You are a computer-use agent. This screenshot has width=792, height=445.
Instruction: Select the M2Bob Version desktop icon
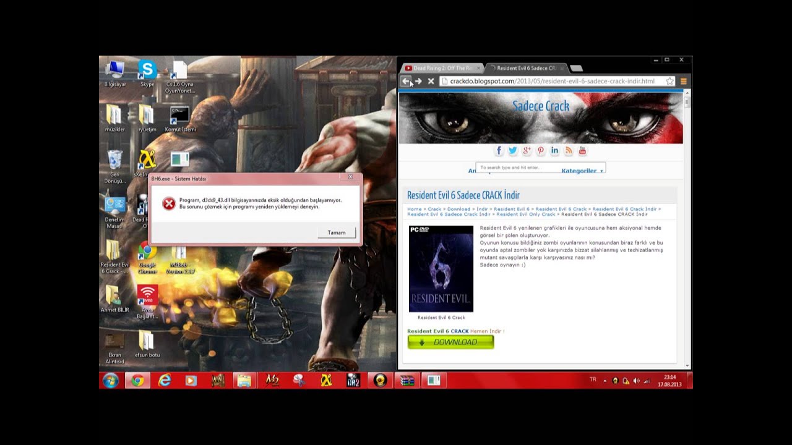click(x=180, y=260)
